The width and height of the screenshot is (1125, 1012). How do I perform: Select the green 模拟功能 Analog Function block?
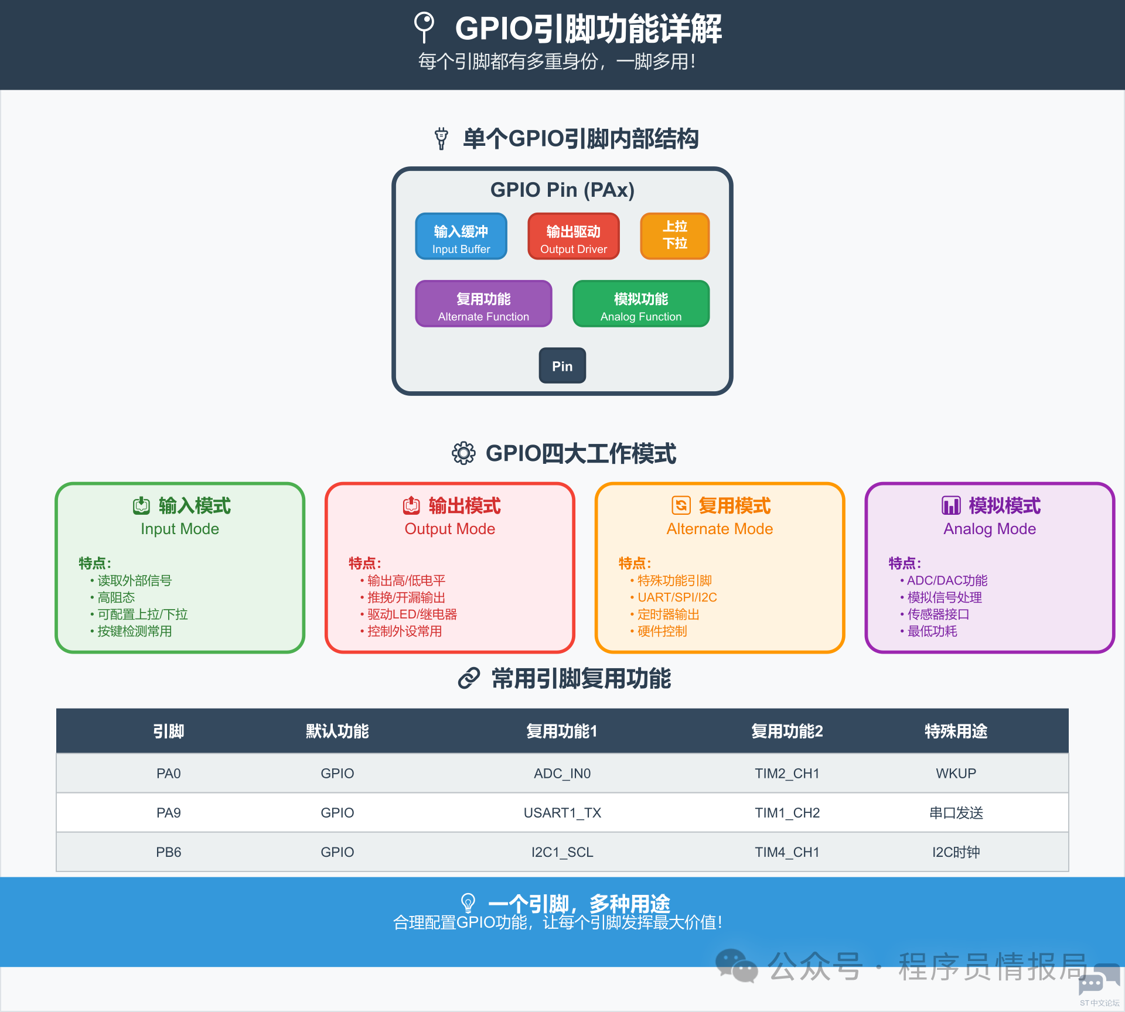pyautogui.click(x=640, y=304)
